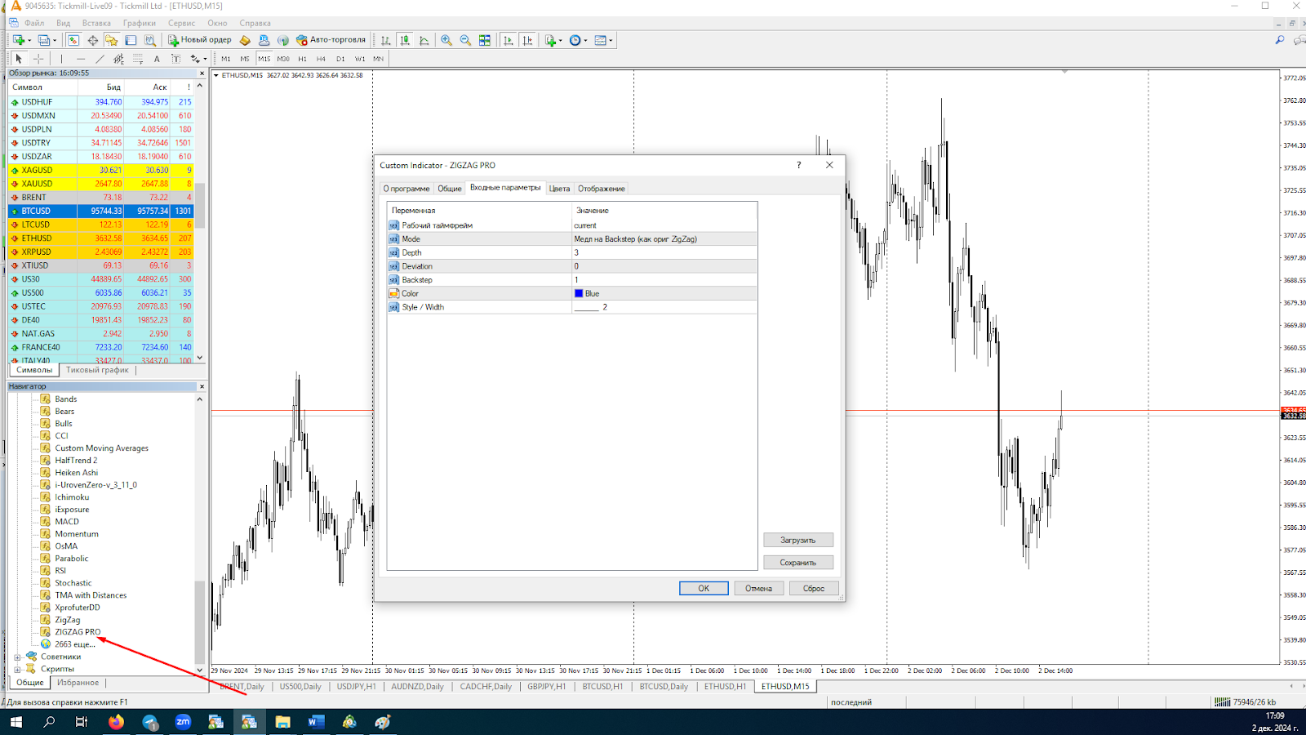The height and width of the screenshot is (735, 1306).
Task: Click the Blue color swatch value
Action: tap(588, 294)
